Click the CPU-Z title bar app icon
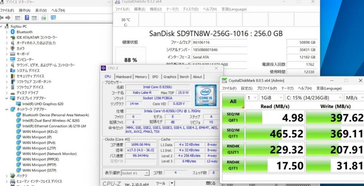Screen dimensions: 364x186 [x=103, y=68]
